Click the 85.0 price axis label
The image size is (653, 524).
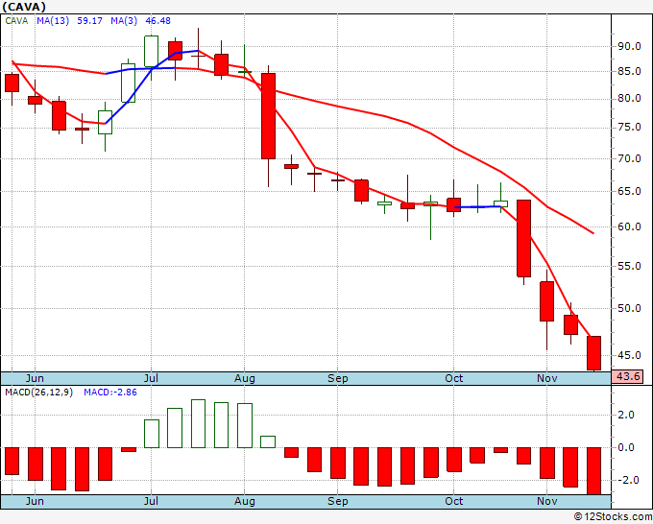click(x=629, y=72)
